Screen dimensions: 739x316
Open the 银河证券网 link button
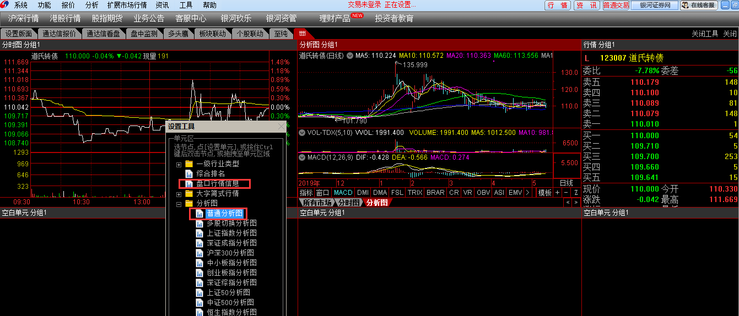[x=655, y=6]
